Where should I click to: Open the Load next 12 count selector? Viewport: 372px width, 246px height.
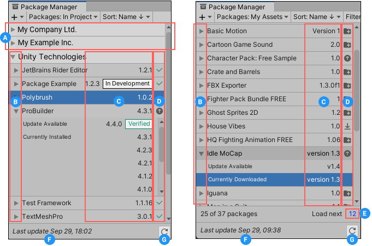coord(352,214)
